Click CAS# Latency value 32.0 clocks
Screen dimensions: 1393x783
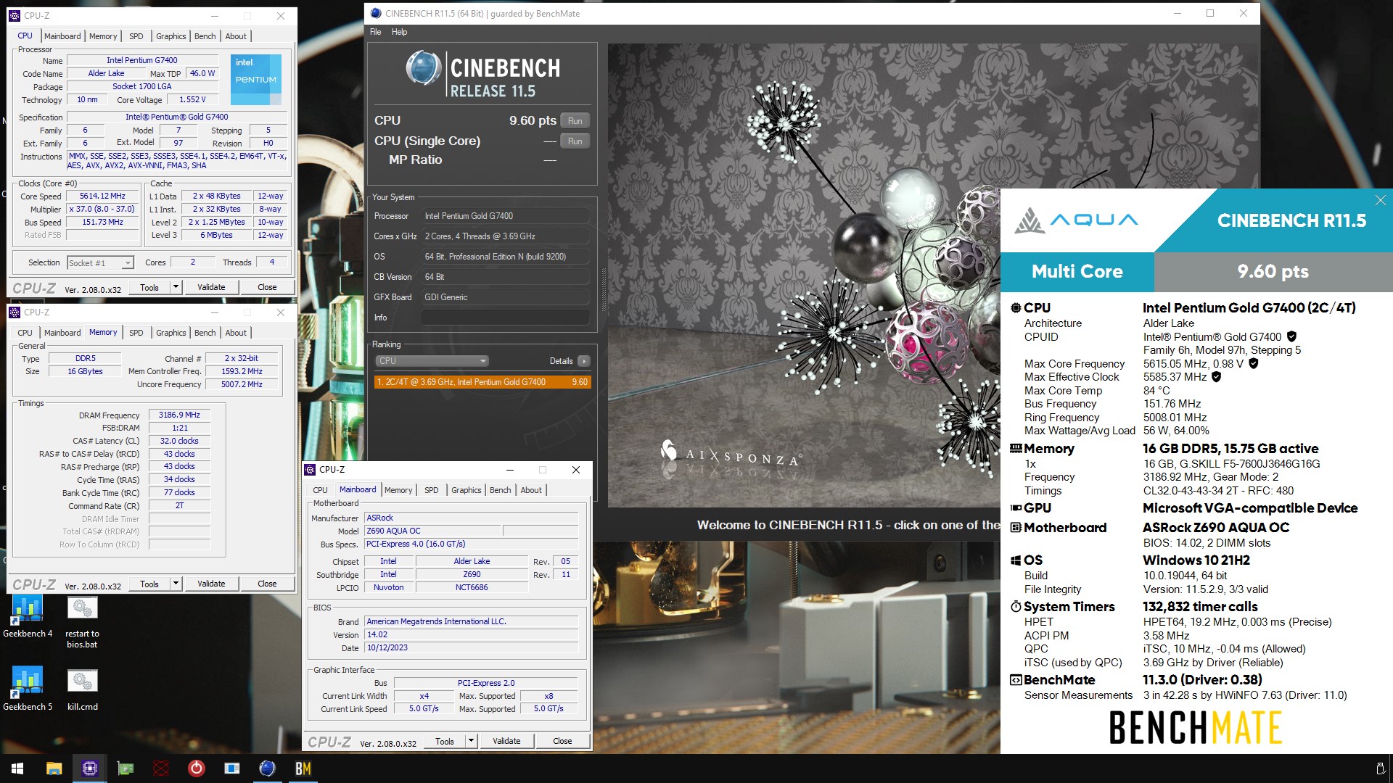click(179, 441)
